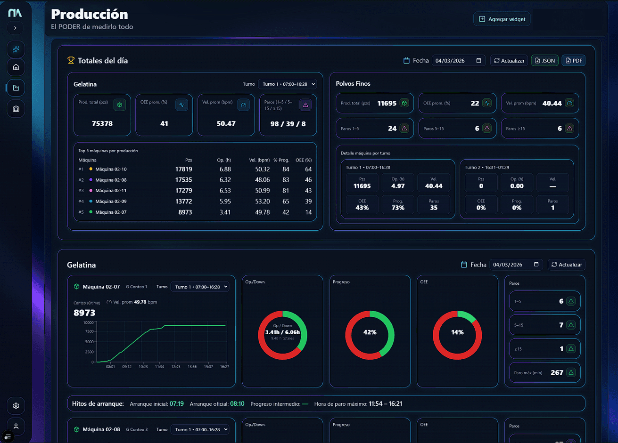The height and width of the screenshot is (443, 618).
Task: Click the user profile icon in sidebar
Action: coord(16,427)
